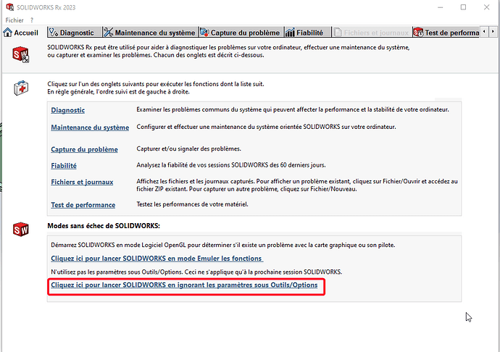The height and width of the screenshot is (352, 500).
Task: Click the 'Configurer et effectuer une maintenance' description
Action: click(266, 127)
